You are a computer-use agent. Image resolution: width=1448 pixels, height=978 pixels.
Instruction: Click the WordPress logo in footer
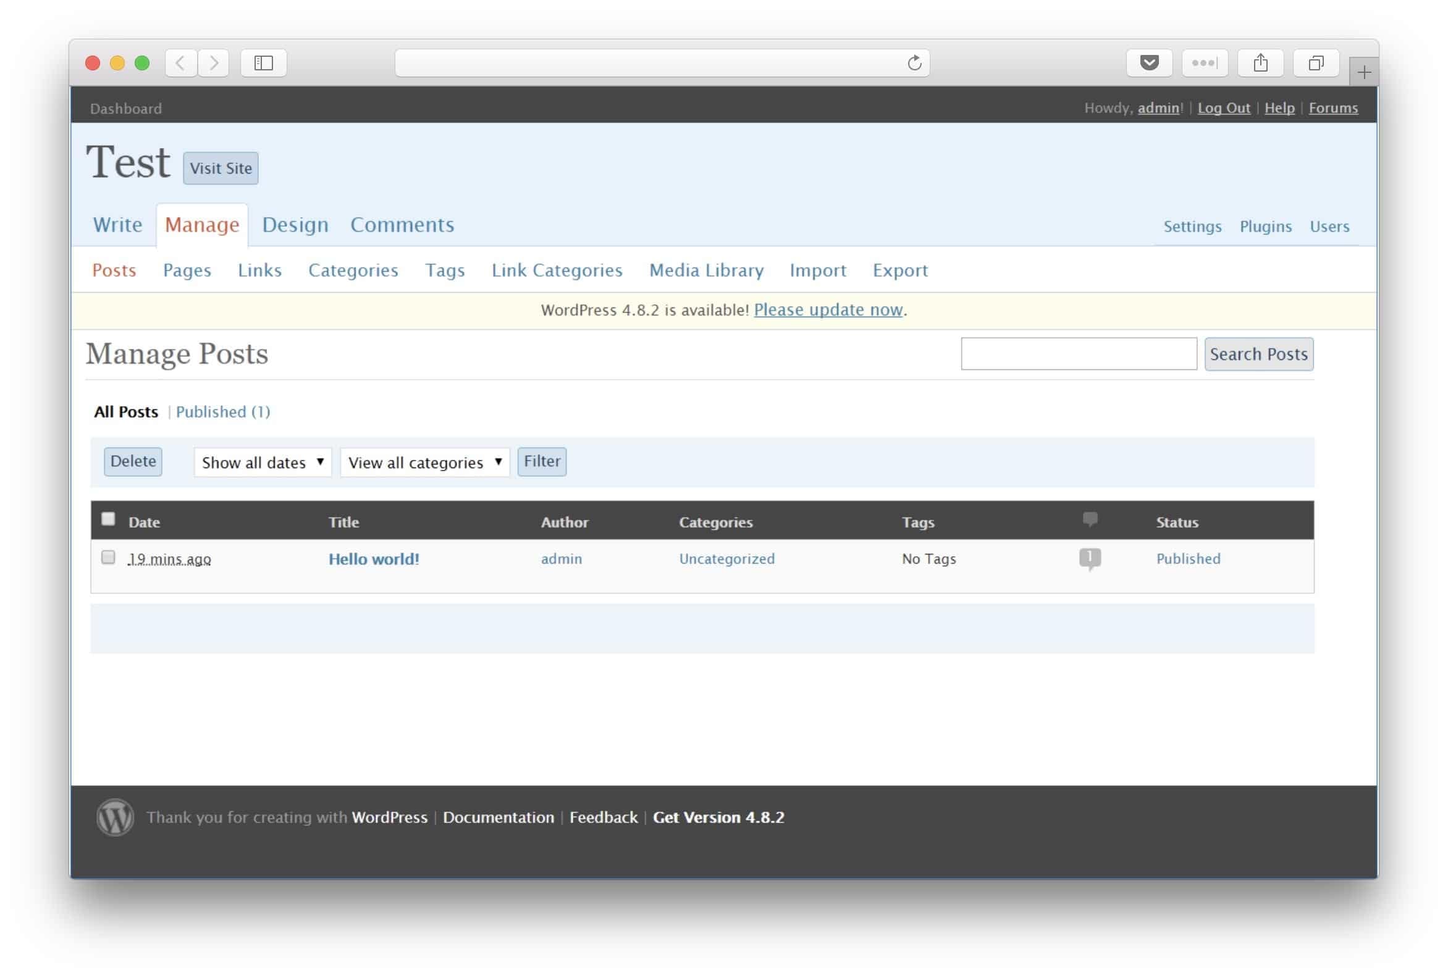116,817
